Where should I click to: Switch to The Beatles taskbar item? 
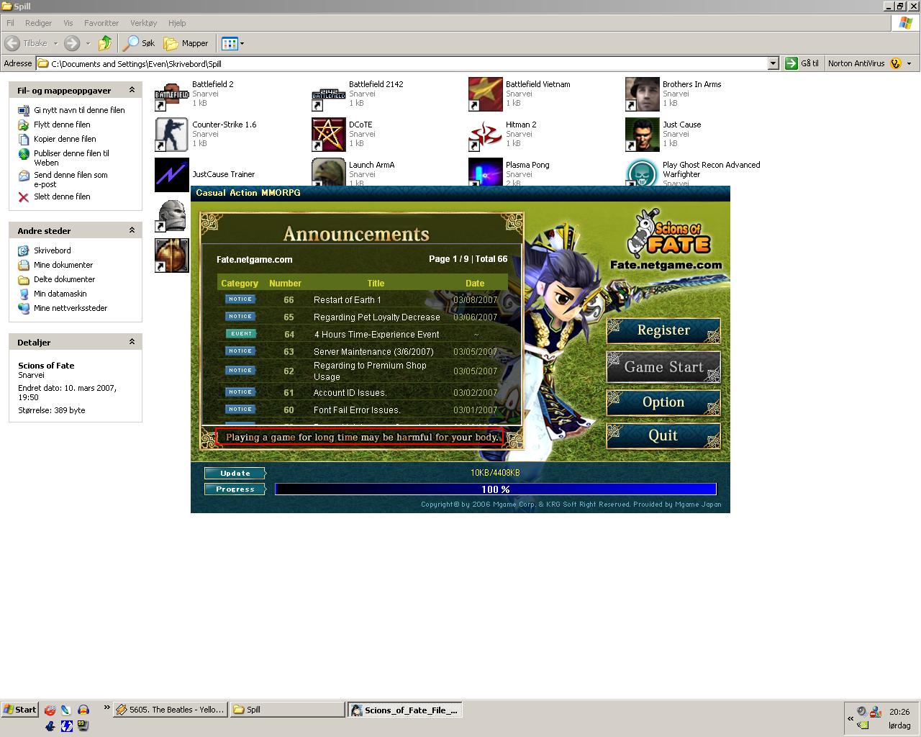pyautogui.click(x=170, y=710)
